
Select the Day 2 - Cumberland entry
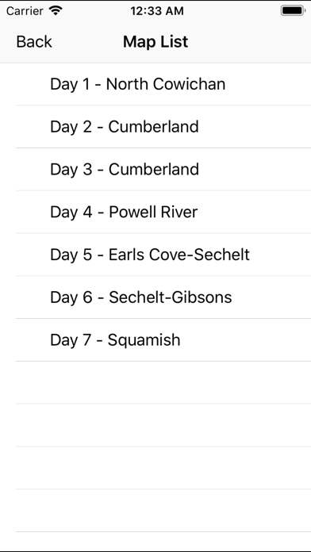(x=155, y=127)
